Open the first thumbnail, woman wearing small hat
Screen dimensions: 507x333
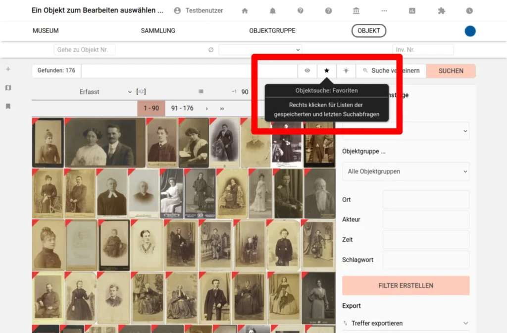point(48,142)
